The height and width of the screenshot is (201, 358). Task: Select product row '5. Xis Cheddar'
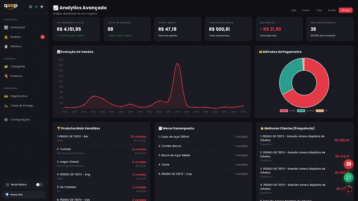point(102,189)
